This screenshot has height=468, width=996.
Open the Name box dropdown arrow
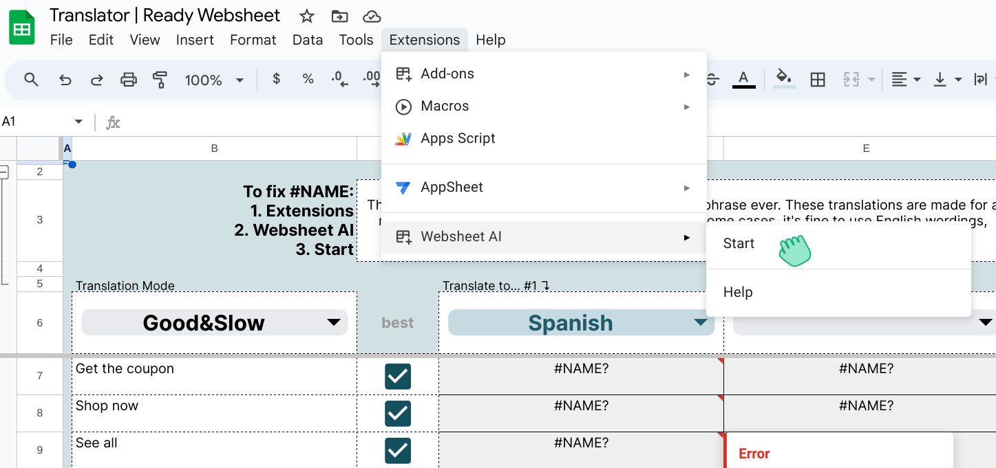coord(78,122)
